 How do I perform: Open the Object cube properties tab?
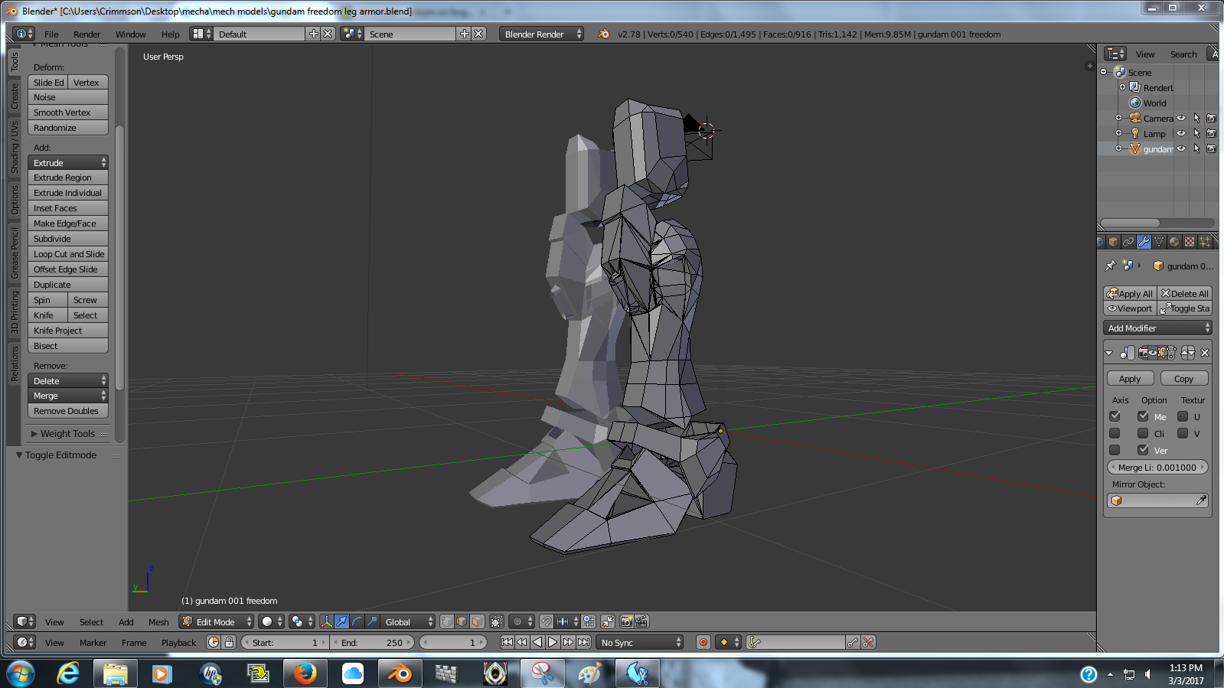[1113, 242]
